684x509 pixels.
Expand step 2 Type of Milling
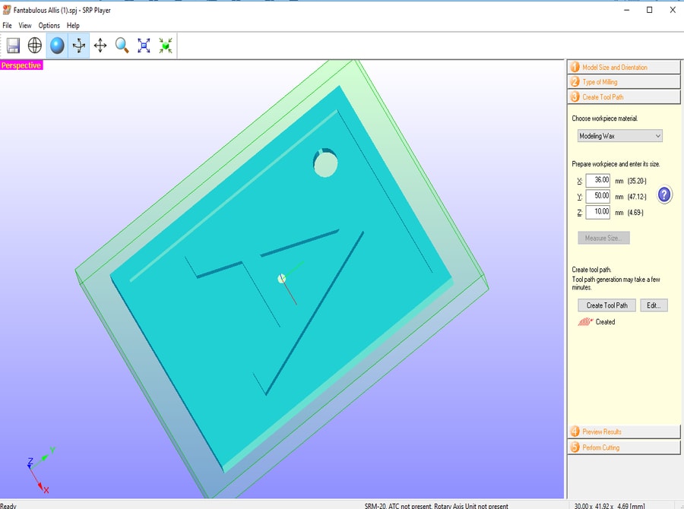(x=624, y=82)
